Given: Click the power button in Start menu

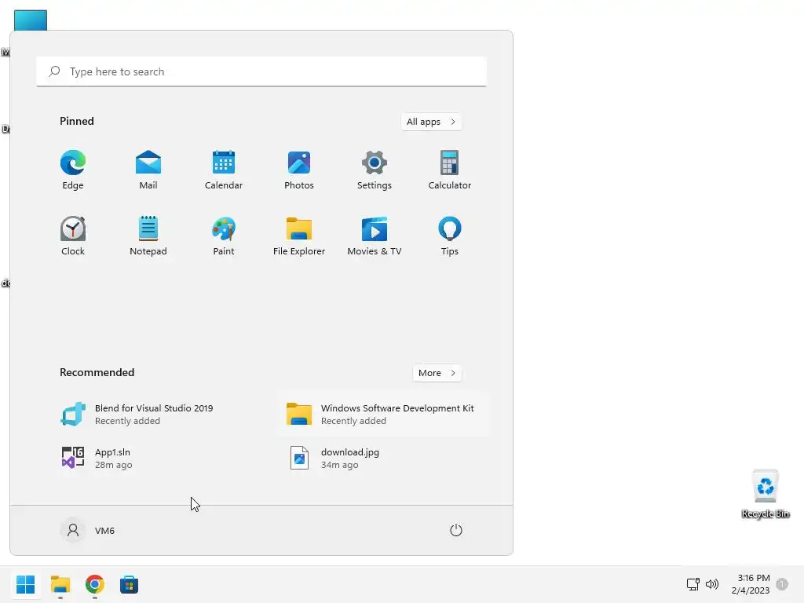Looking at the screenshot, I should coord(456,530).
